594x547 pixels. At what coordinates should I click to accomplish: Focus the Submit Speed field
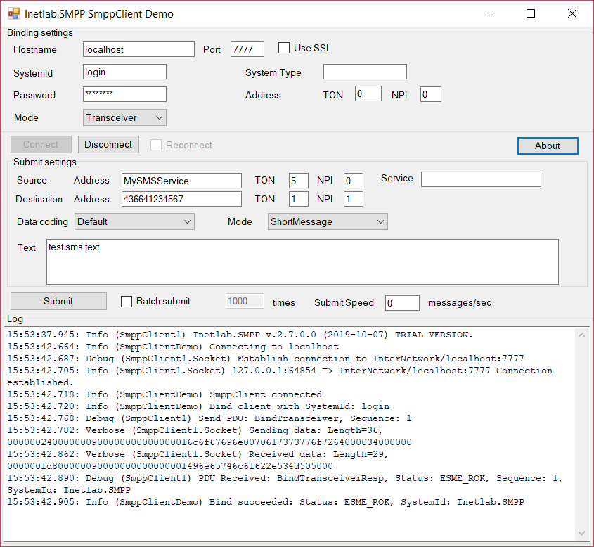tap(402, 302)
